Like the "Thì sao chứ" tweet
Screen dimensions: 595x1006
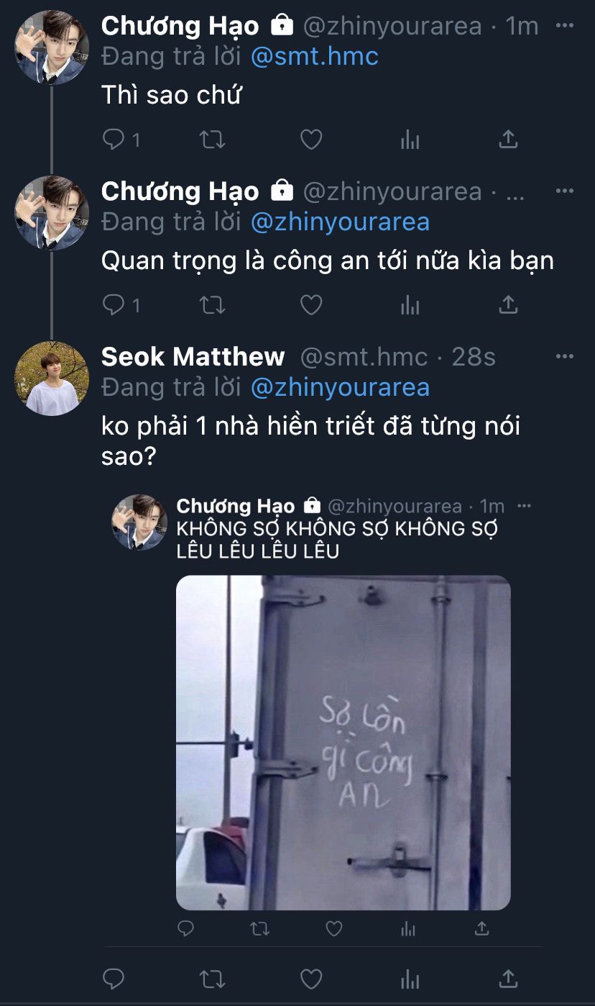pos(310,140)
